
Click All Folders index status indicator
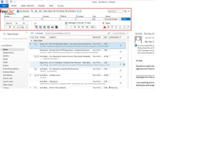point(70,11)
